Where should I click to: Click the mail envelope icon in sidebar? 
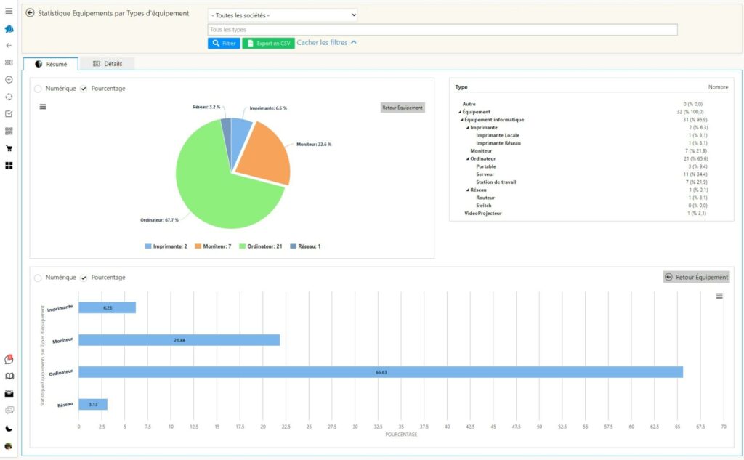tap(9, 393)
